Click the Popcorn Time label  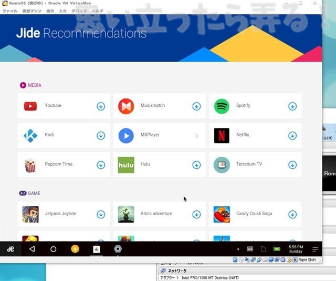pos(58,164)
